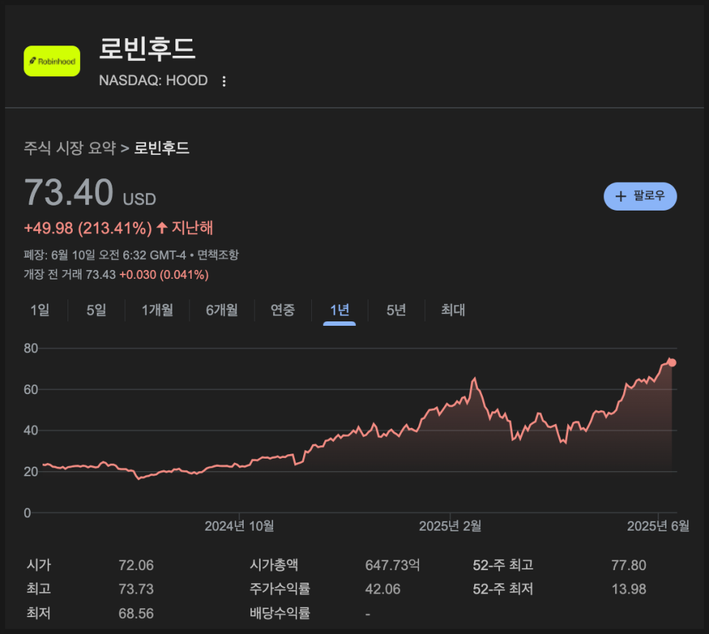The height and width of the screenshot is (634, 709).
Task: Click the 2024년 10월 axis label
Action: coord(239,526)
